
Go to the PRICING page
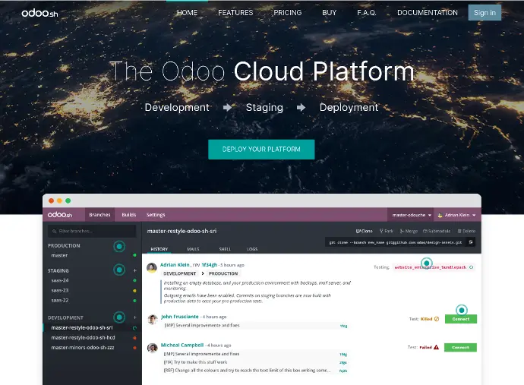click(x=287, y=13)
